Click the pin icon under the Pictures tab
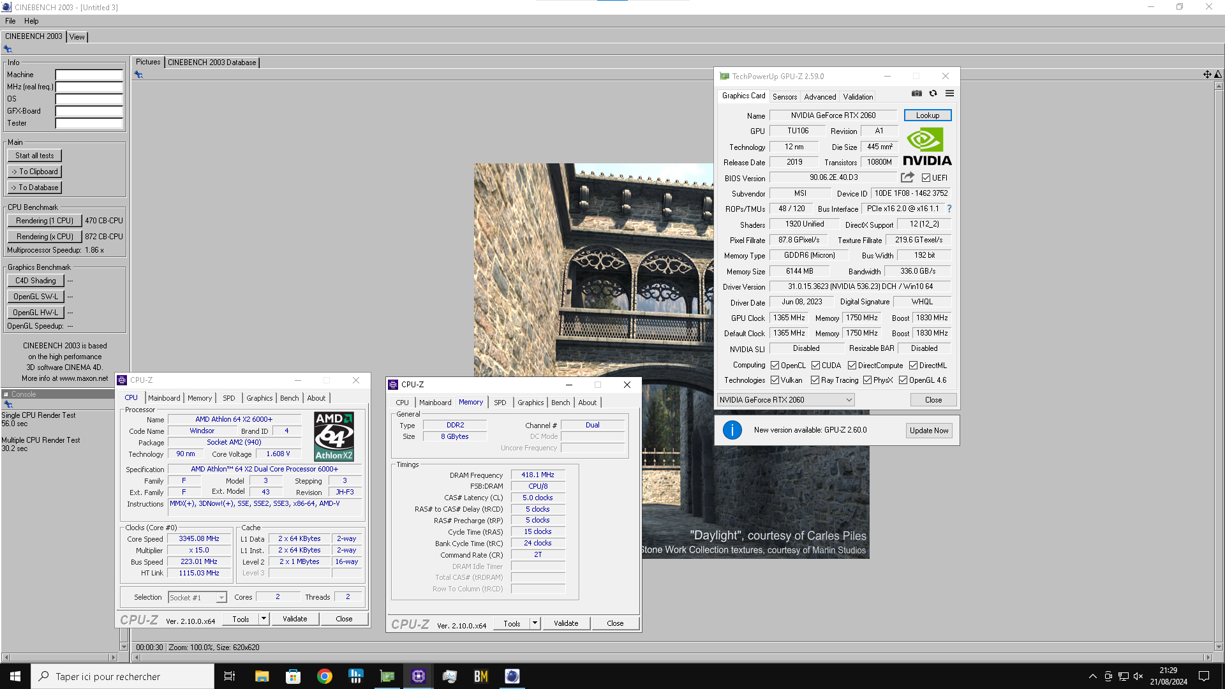This screenshot has width=1225, height=689. [x=138, y=75]
